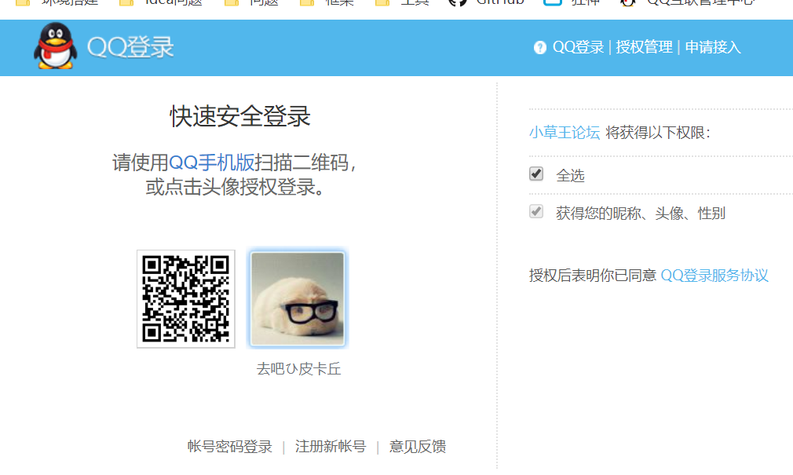The image size is (793, 475).
Task: Open 注册新帐号 registration link
Action: click(331, 446)
